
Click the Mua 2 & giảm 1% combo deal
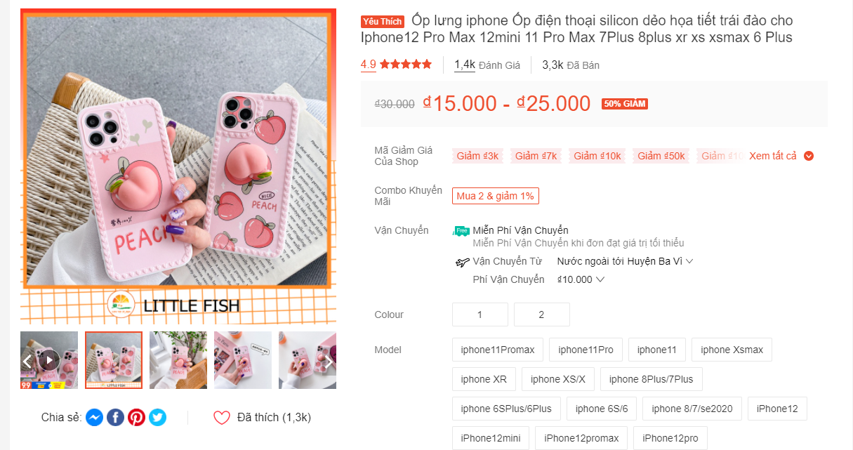[495, 196]
